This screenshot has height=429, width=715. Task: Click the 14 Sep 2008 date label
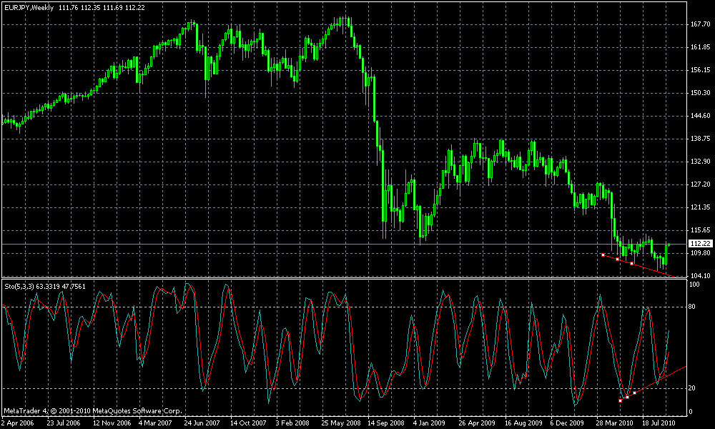tap(386, 423)
